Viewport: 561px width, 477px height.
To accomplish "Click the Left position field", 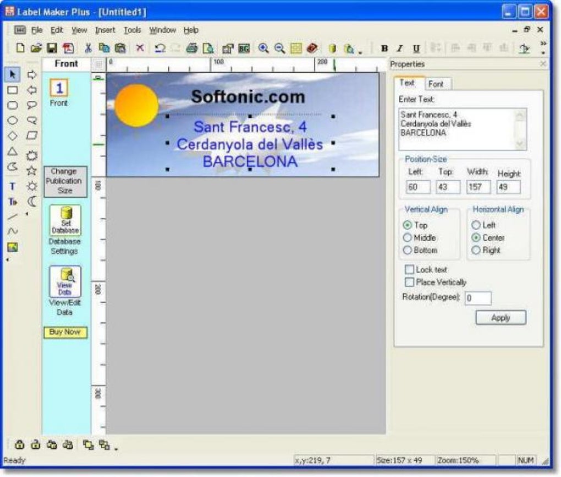I will coord(418,187).
